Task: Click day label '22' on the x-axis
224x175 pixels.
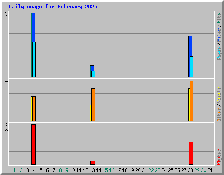Action: click(x=151, y=170)
